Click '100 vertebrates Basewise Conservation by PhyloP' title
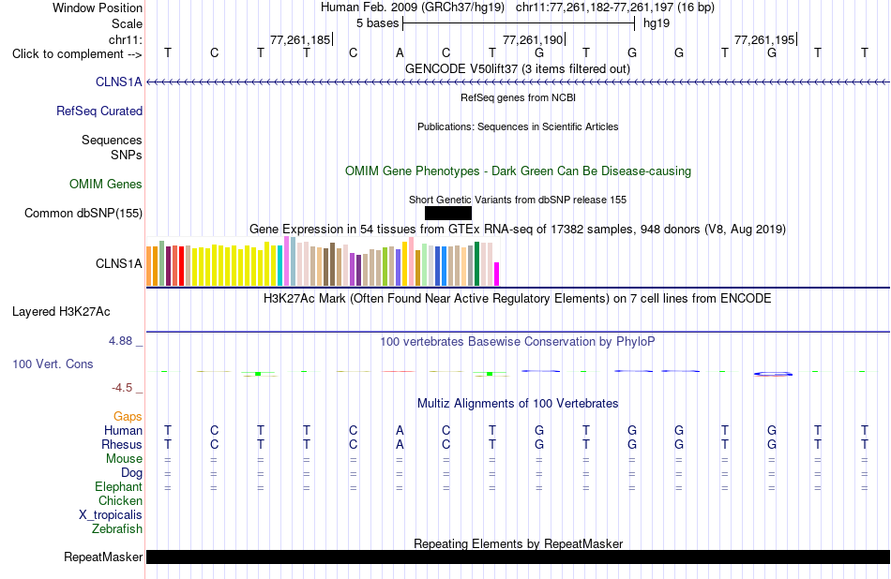This screenshot has height=579, width=891. [518, 341]
